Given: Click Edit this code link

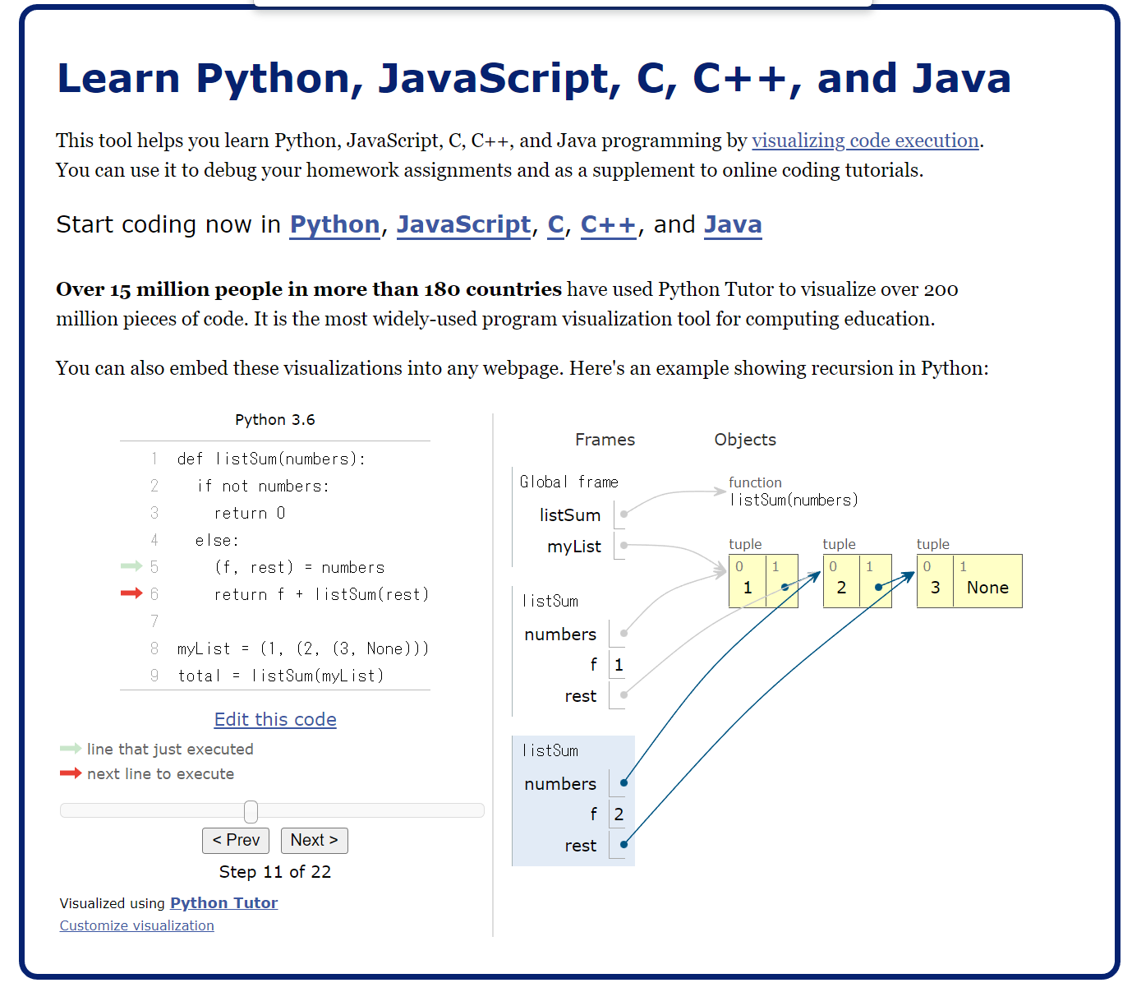Looking at the screenshot, I should 275,719.
